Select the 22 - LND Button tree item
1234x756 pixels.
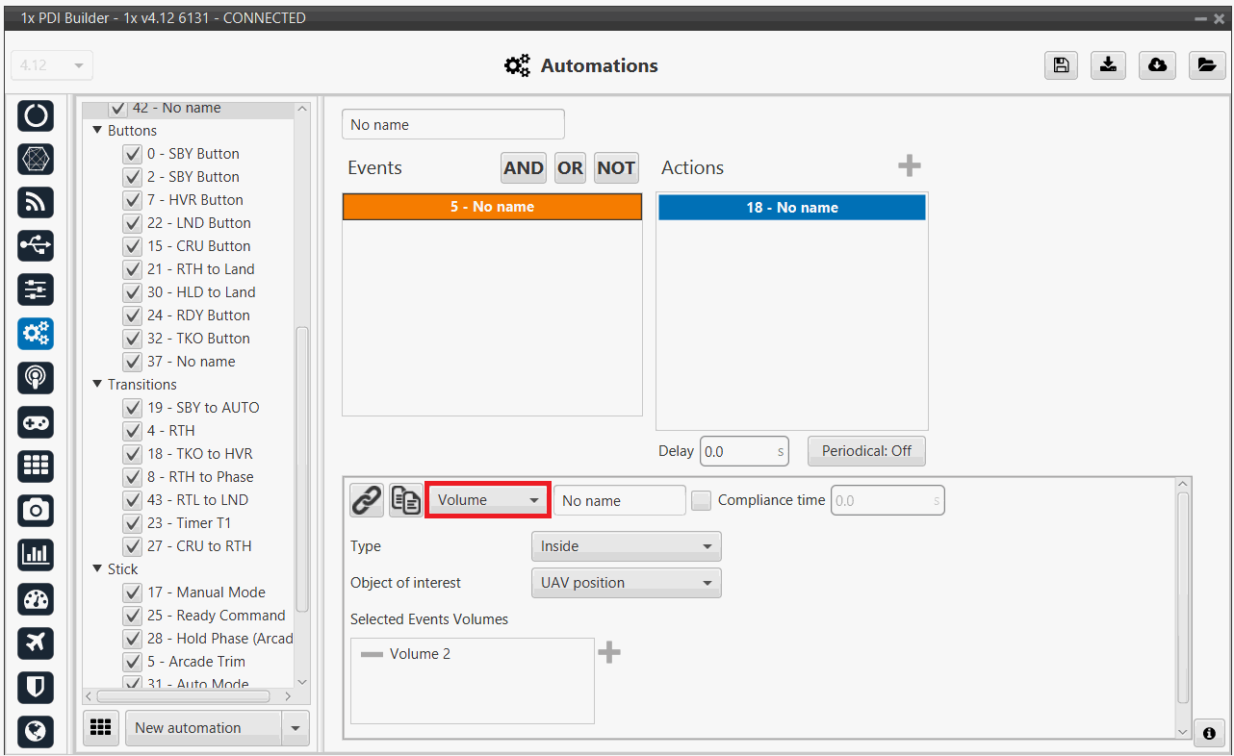pyautogui.click(x=199, y=223)
